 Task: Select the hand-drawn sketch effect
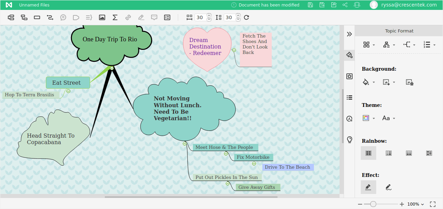coord(388,187)
